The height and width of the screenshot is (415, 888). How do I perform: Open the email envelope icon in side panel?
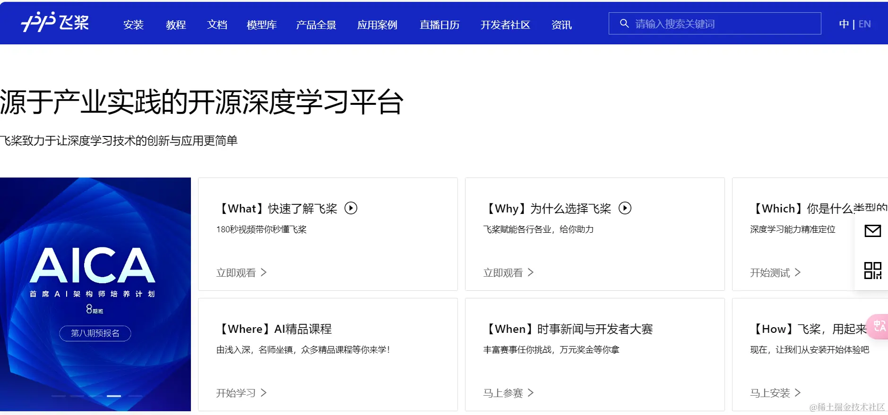(x=872, y=231)
